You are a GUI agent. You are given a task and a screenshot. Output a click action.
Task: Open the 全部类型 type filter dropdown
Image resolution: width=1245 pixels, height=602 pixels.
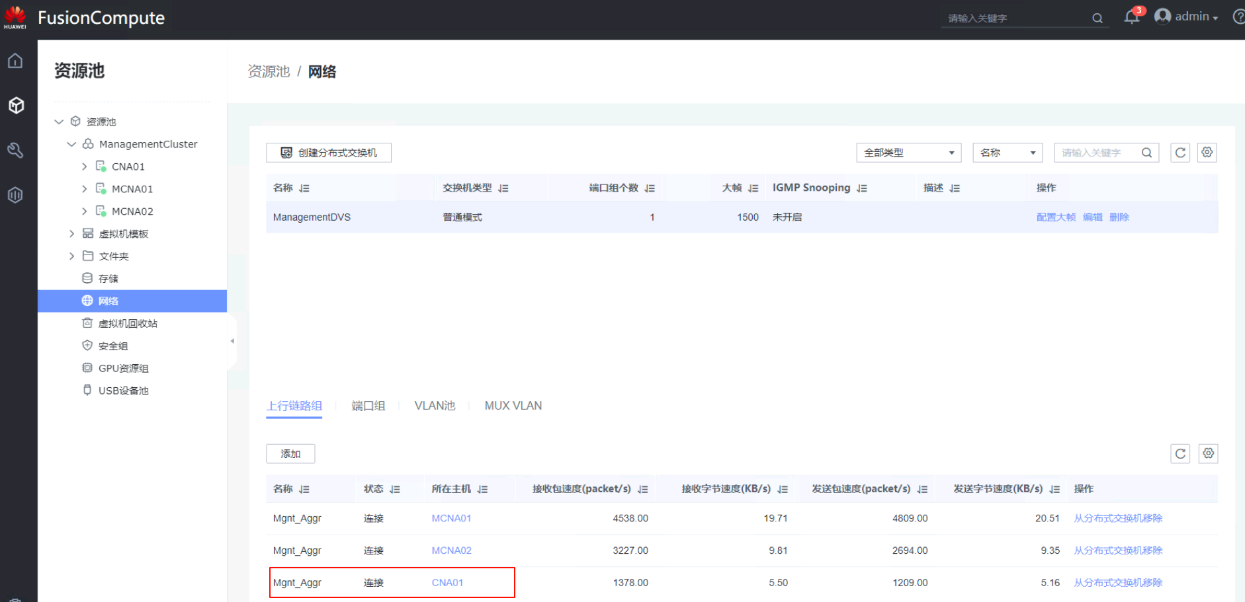point(908,153)
